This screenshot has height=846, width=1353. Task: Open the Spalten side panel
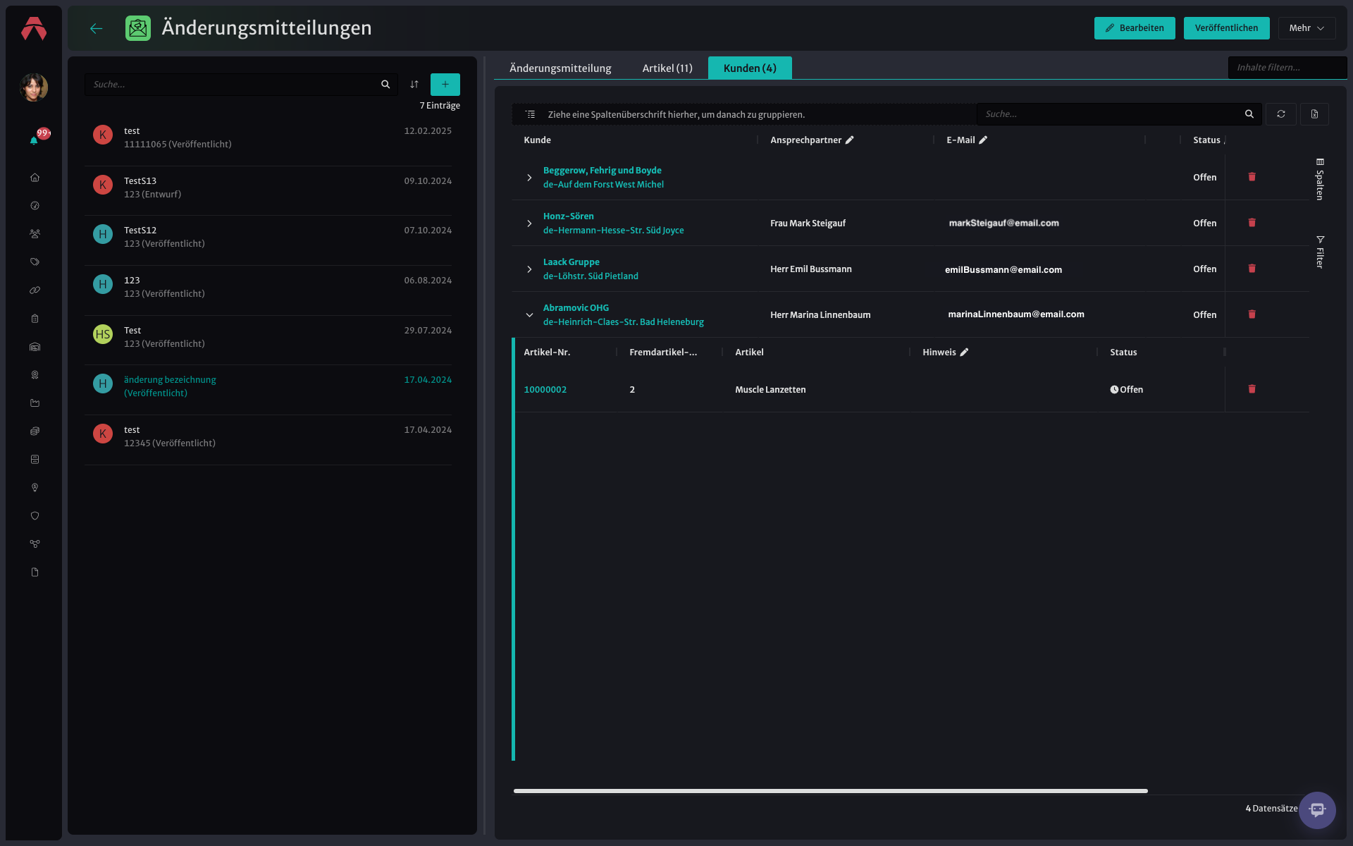[x=1320, y=179]
